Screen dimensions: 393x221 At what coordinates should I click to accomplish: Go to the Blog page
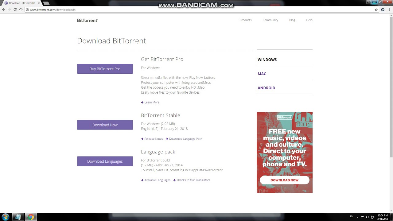point(292,20)
